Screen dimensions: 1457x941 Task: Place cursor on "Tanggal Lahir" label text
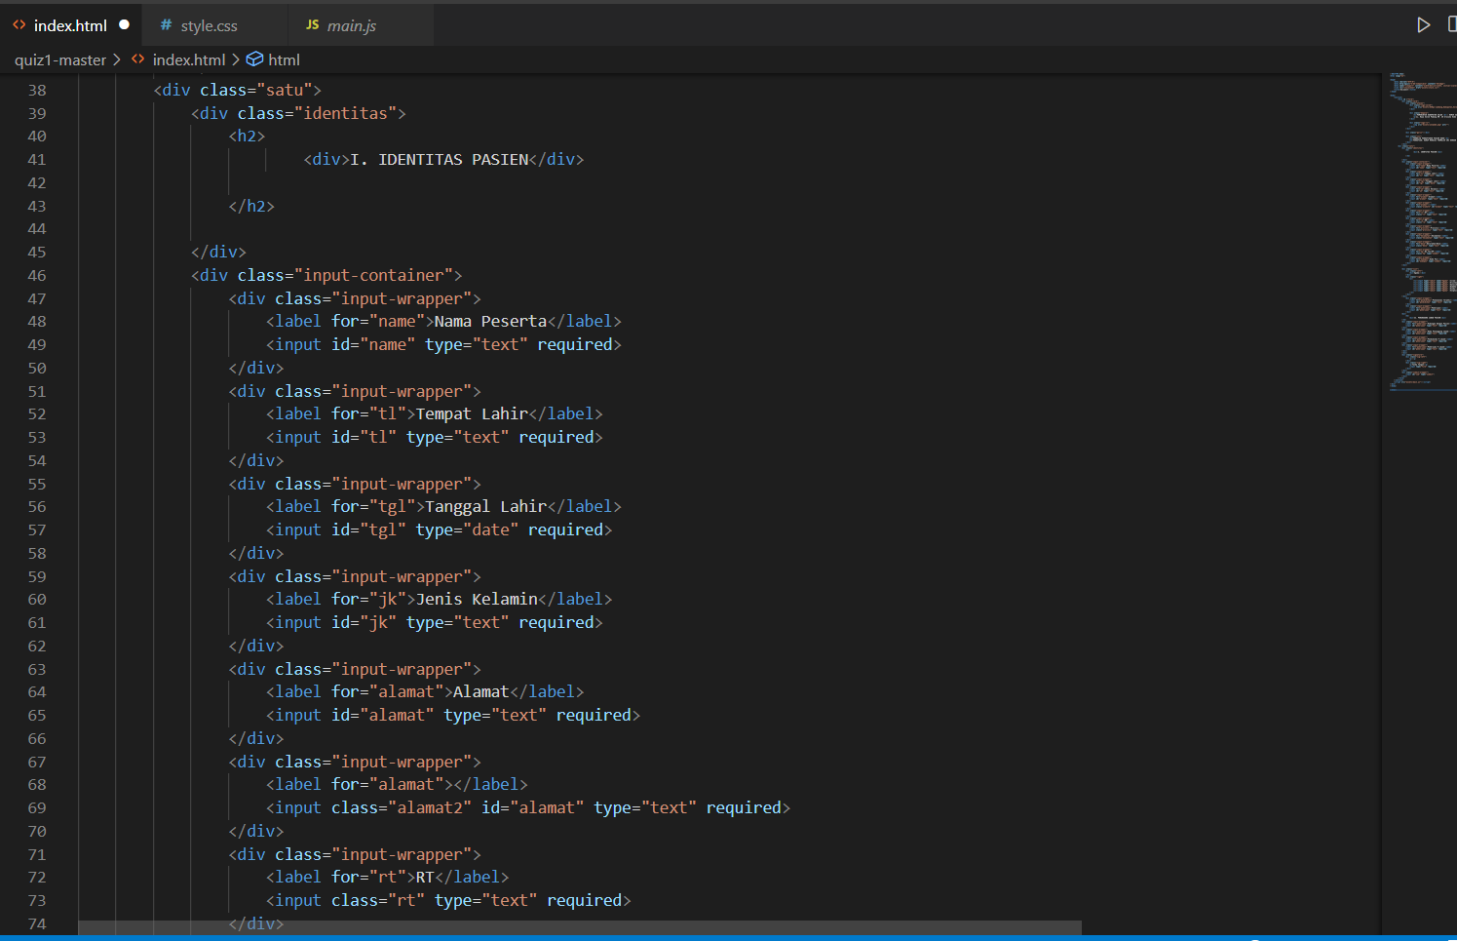[486, 506]
